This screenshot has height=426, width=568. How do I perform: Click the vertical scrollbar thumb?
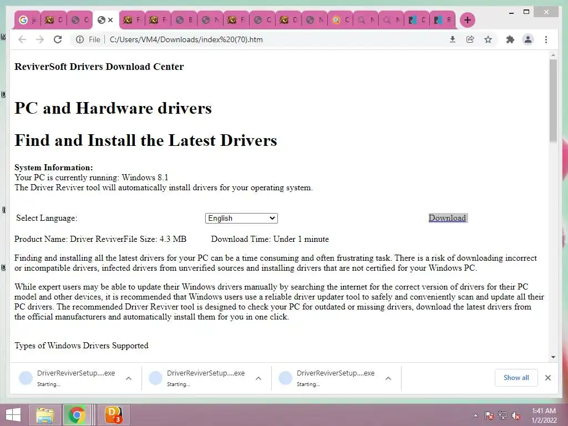point(553,100)
